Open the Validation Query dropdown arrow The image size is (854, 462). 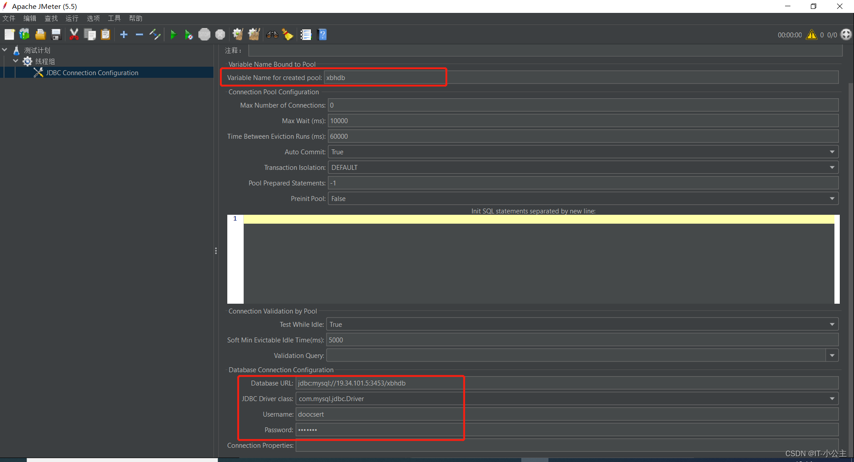(x=832, y=355)
